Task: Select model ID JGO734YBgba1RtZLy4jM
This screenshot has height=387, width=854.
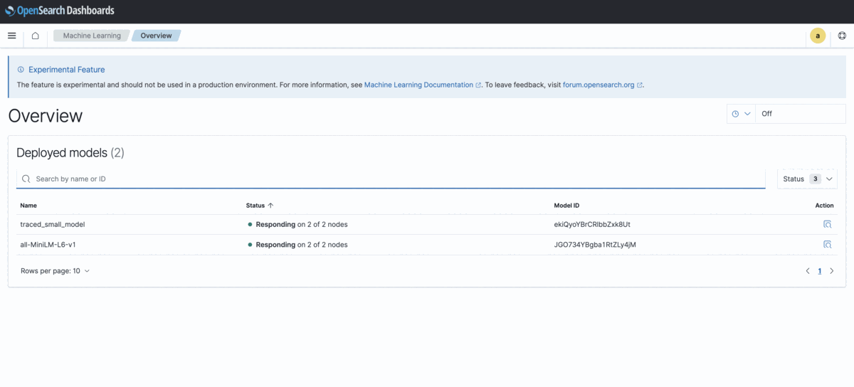Action: (x=595, y=245)
